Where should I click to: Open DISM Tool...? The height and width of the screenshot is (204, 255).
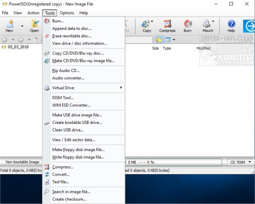[x=84, y=98]
